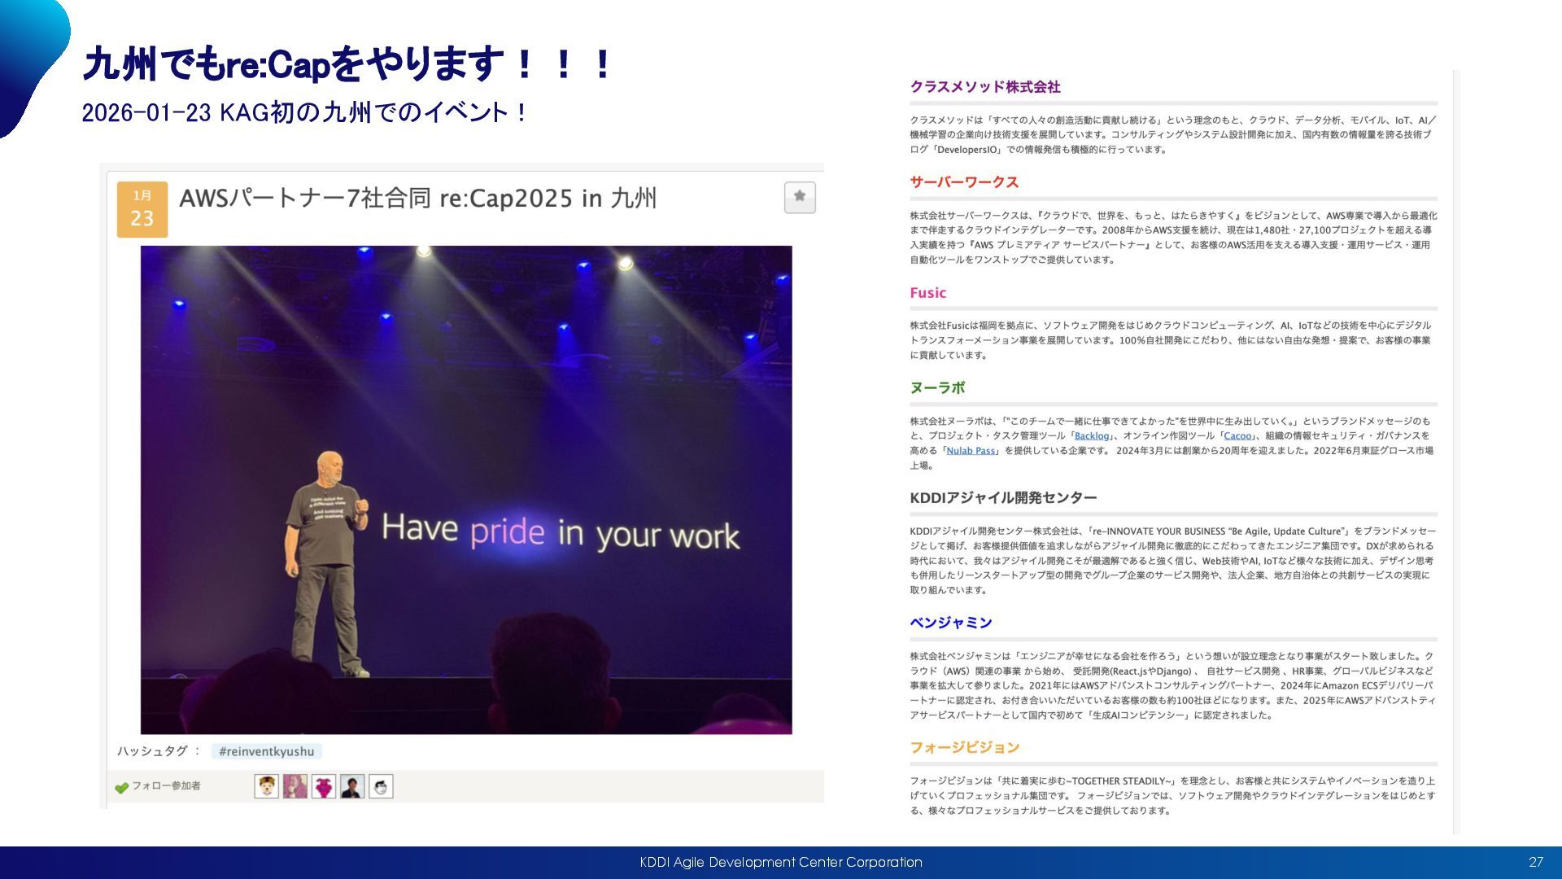
Task: Click the vertical scrollbar beside company list
Action: pos(1456,452)
